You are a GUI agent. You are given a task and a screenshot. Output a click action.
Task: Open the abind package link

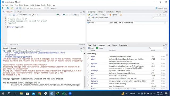tap(93, 57)
